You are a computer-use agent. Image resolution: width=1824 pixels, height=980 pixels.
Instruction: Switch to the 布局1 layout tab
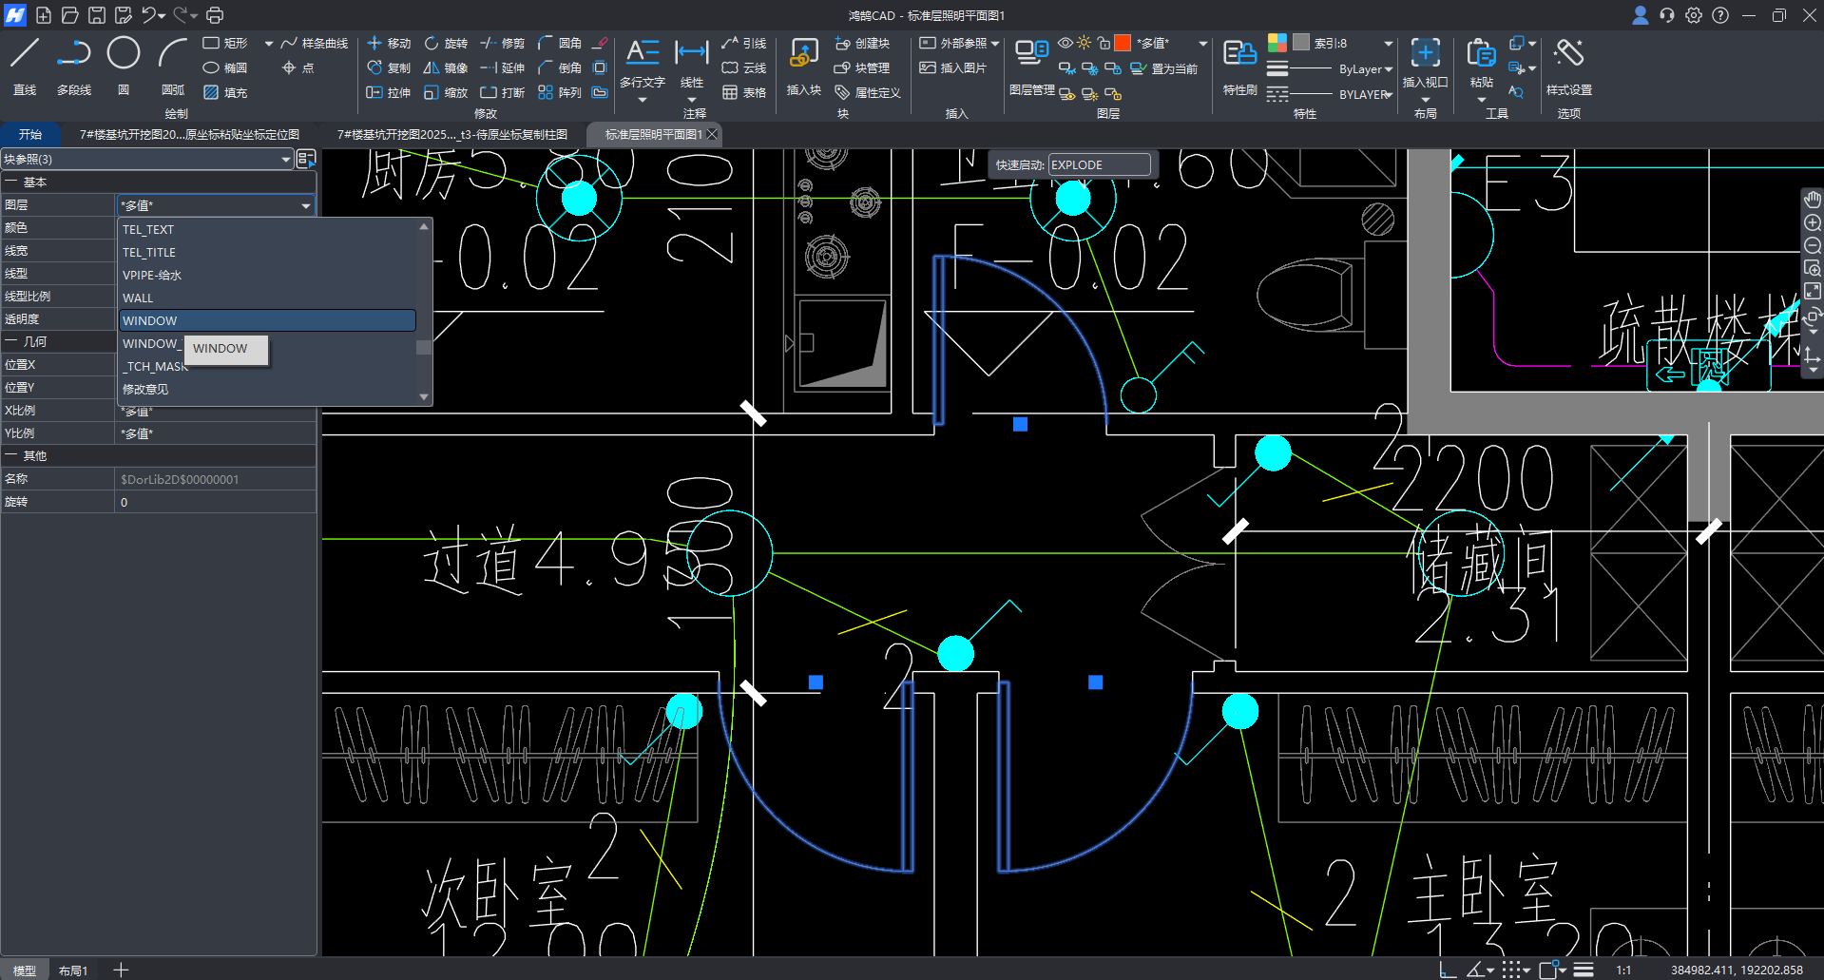(x=73, y=970)
